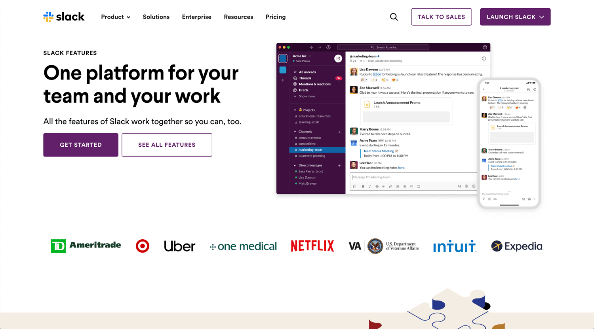Toggle italic formatting in message composer
The height and width of the screenshot is (329, 594).
click(x=370, y=186)
